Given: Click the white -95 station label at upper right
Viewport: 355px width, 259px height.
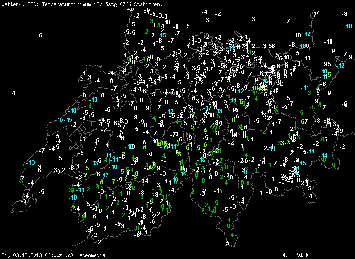Looking at the screenshot, I should tap(326, 64).
